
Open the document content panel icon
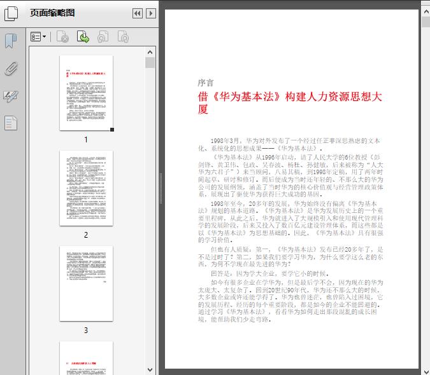[x=11, y=123]
